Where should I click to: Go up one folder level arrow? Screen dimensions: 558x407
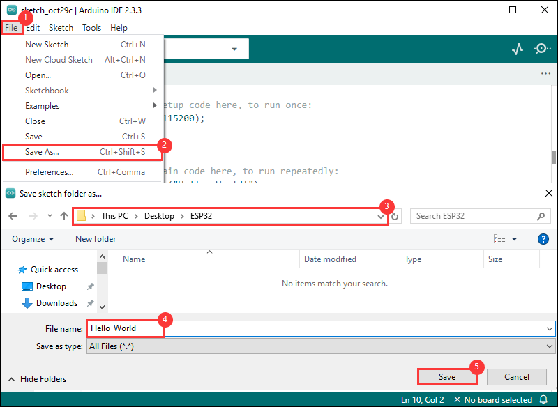pos(63,216)
